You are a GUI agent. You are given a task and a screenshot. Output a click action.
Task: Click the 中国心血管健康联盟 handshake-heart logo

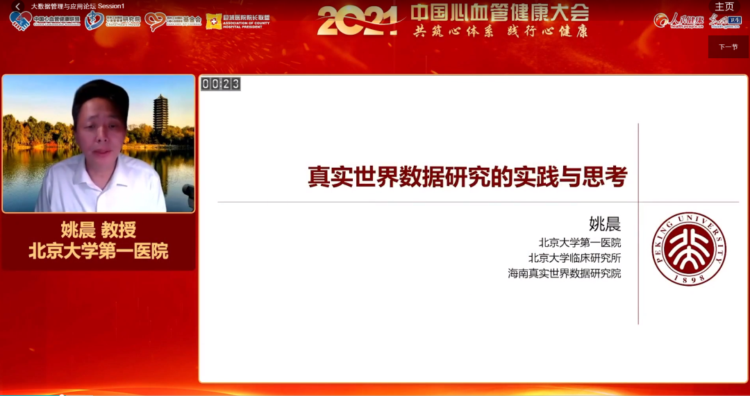coord(44,21)
